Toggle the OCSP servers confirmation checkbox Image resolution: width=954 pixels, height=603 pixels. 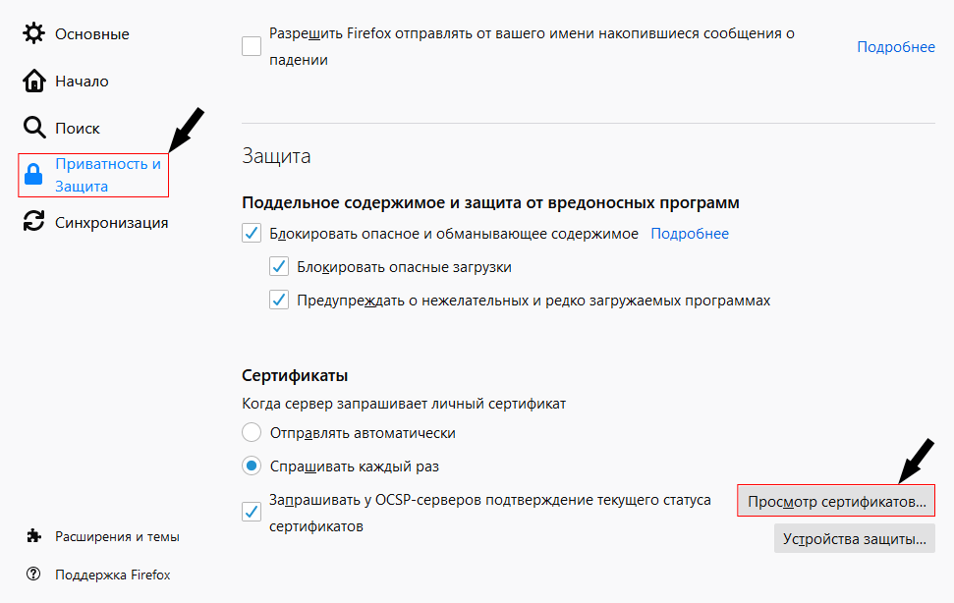pyautogui.click(x=252, y=512)
